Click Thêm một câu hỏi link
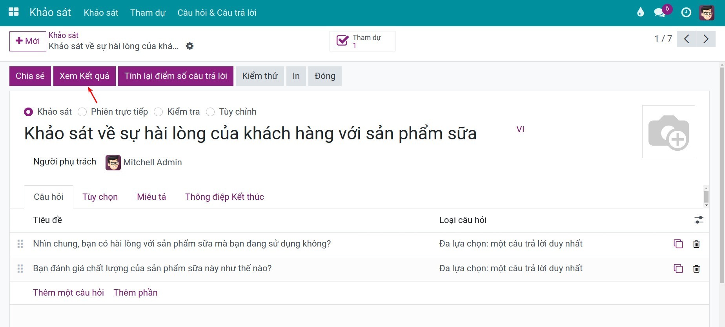The height and width of the screenshot is (327, 725). coord(68,292)
